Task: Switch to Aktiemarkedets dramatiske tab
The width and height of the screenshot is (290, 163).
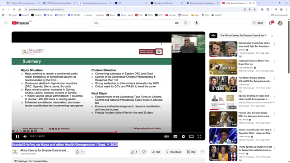Action: point(203,3)
